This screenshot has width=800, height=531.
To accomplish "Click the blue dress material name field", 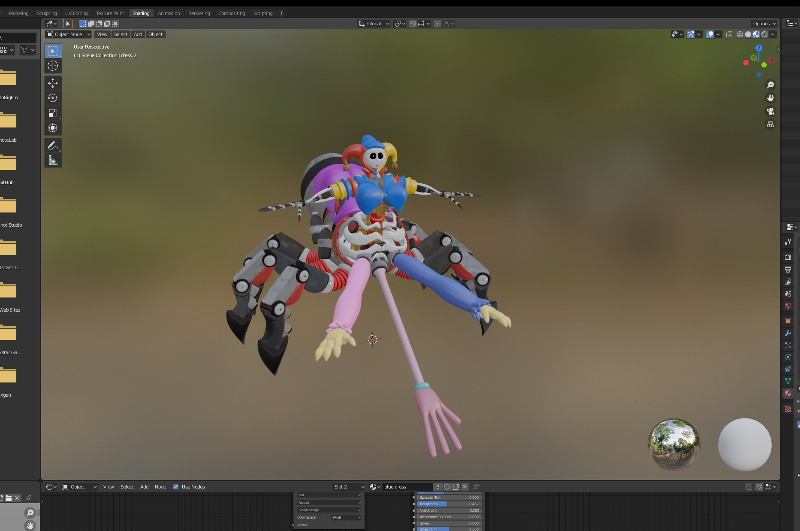I will click(x=408, y=487).
